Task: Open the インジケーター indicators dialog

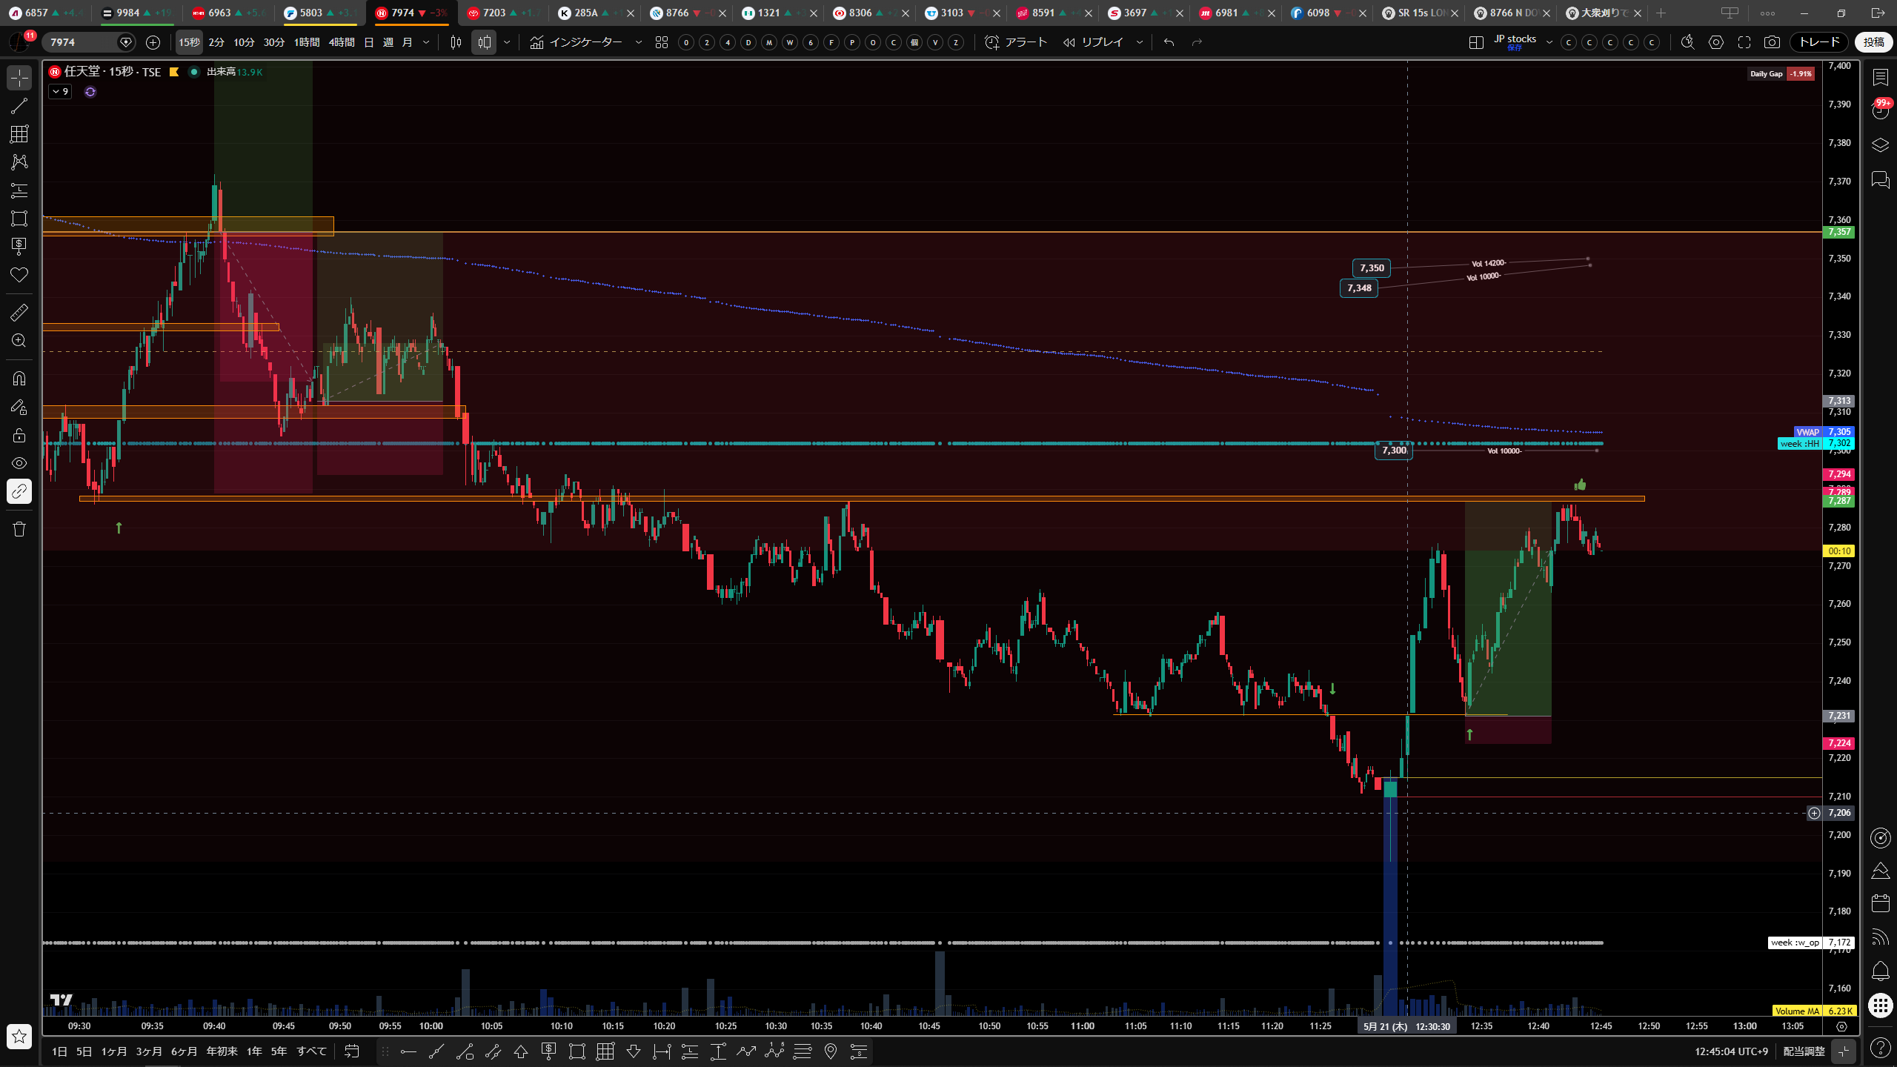Action: [577, 42]
